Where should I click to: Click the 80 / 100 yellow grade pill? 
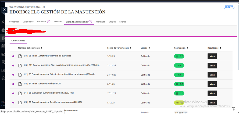(x=179, y=103)
